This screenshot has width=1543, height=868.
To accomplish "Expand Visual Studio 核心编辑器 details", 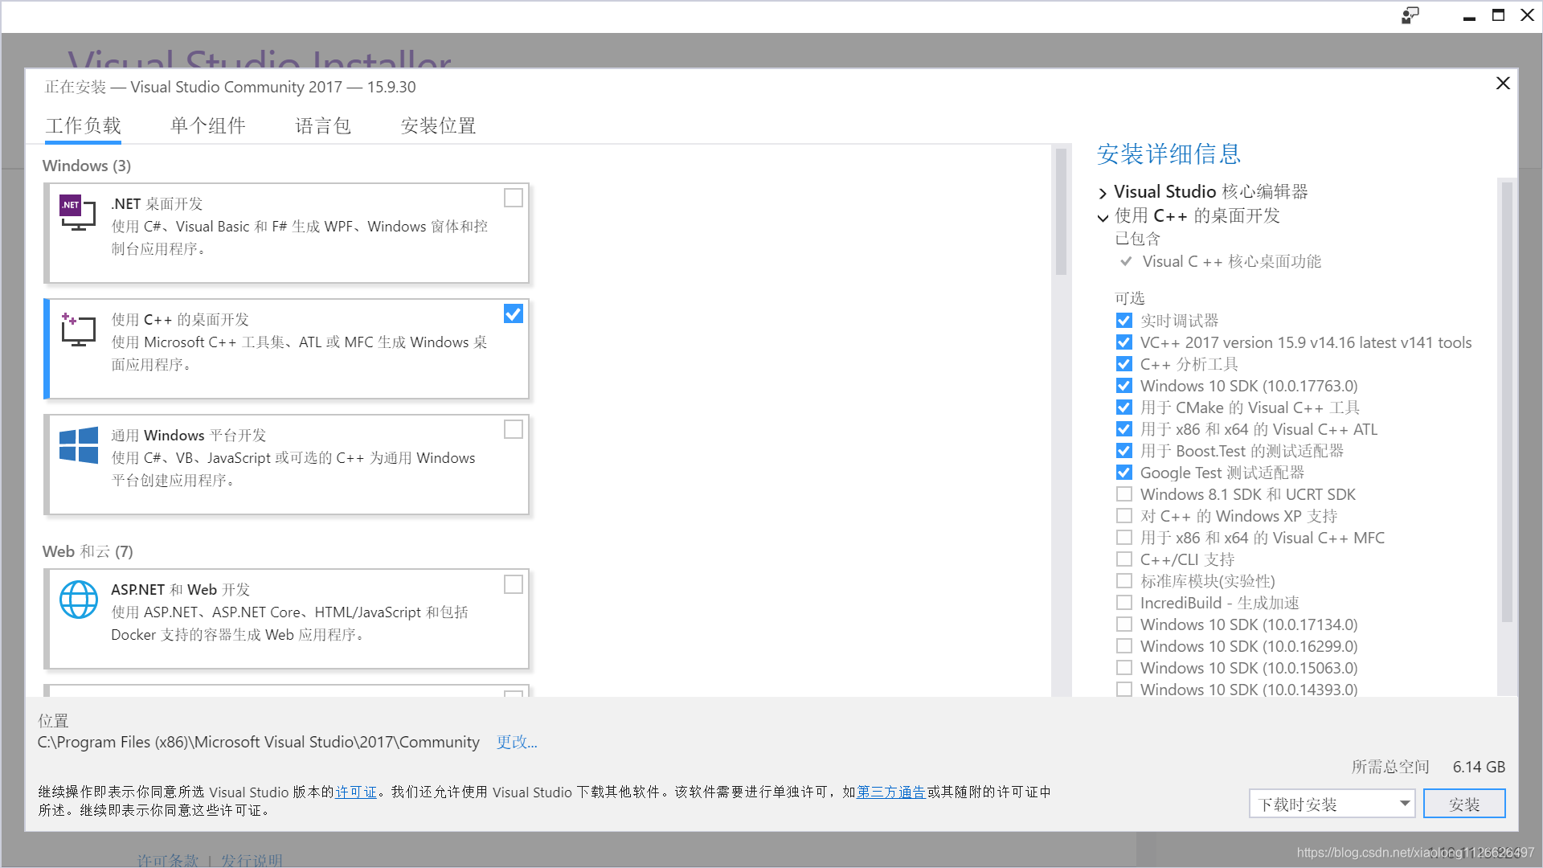I will [1103, 193].
